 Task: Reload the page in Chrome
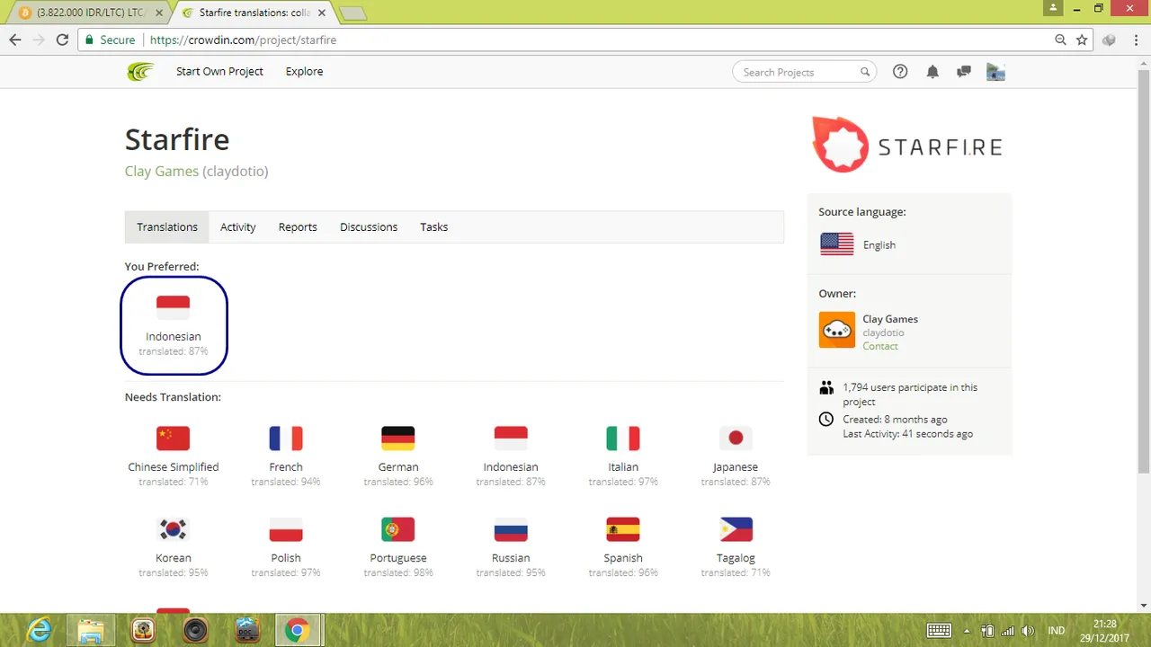point(62,40)
